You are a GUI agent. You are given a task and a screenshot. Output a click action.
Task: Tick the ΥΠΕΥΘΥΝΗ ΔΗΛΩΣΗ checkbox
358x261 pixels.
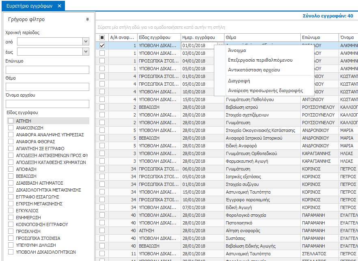click(x=11, y=245)
